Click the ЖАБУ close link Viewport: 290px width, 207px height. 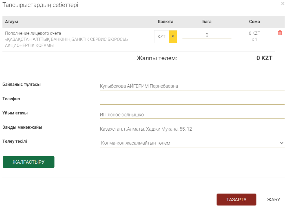pos(273,199)
